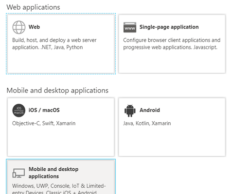Screen dimensions: 230x194
Task: Pick the iOS / macOS platform title
Action: pos(44,110)
